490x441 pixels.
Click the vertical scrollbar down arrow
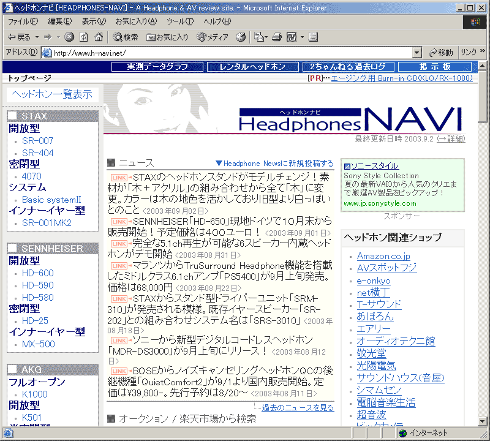482,421
